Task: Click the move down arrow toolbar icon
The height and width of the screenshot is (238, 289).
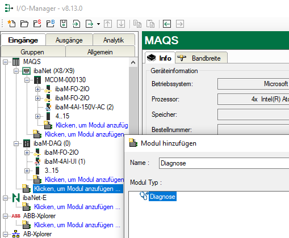Action: [121, 24]
